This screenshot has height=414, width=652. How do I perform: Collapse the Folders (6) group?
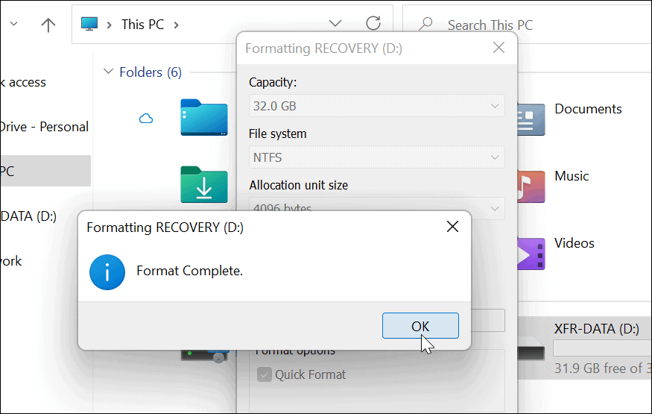[x=108, y=72]
